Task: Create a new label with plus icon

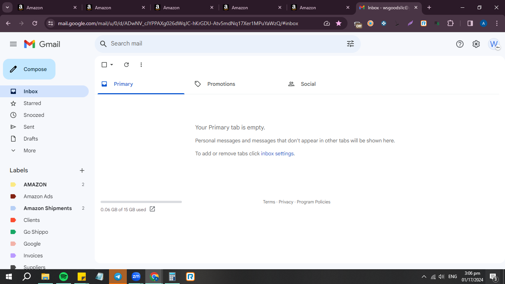Action: tap(82, 170)
